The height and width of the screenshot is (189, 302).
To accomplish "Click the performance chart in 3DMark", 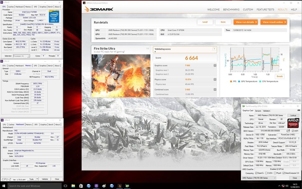I will tap(254, 60).
